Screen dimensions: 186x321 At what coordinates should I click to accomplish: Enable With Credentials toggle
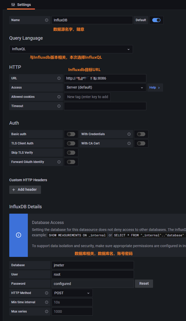tap(141, 134)
